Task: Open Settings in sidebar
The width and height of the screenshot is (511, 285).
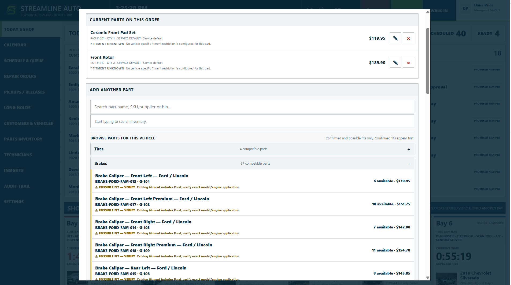Action: (x=30, y=202)
